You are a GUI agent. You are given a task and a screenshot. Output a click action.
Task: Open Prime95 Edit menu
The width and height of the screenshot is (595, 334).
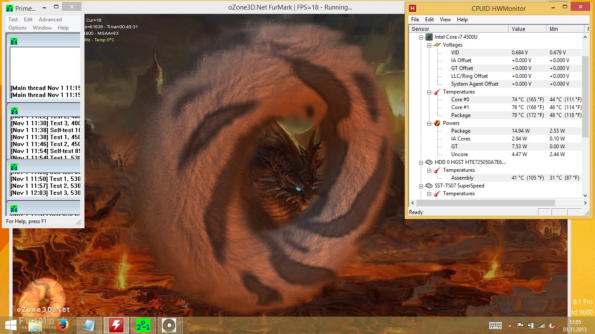(28, 20)
